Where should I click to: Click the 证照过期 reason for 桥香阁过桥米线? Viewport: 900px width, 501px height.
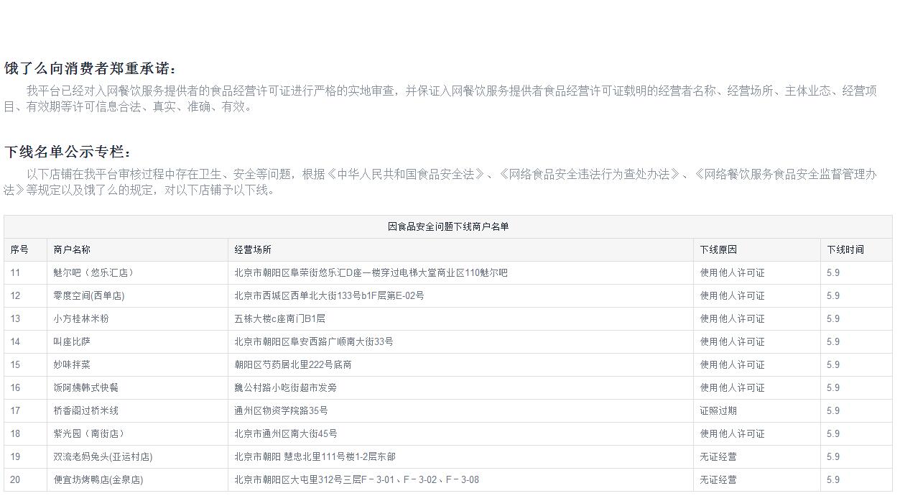[718, 410]
